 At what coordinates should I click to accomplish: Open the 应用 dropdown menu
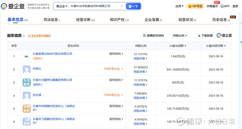[x=179, y=6]
